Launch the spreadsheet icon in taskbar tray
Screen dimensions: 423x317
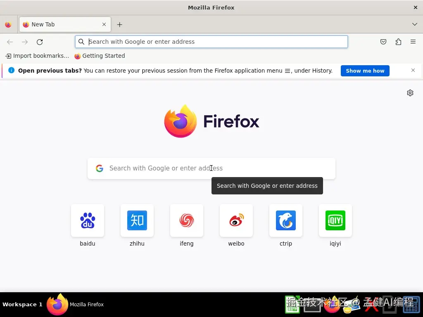tap(292, 305)
